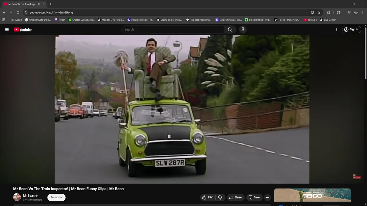Open the Gmail bookmark
Image resolution: width=367 pixels, height=206 pixels.
click(38, 20)
